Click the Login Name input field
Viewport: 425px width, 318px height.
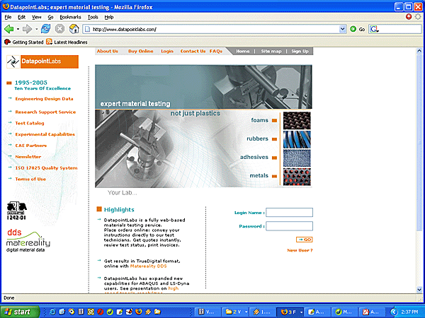coord(289,213)
